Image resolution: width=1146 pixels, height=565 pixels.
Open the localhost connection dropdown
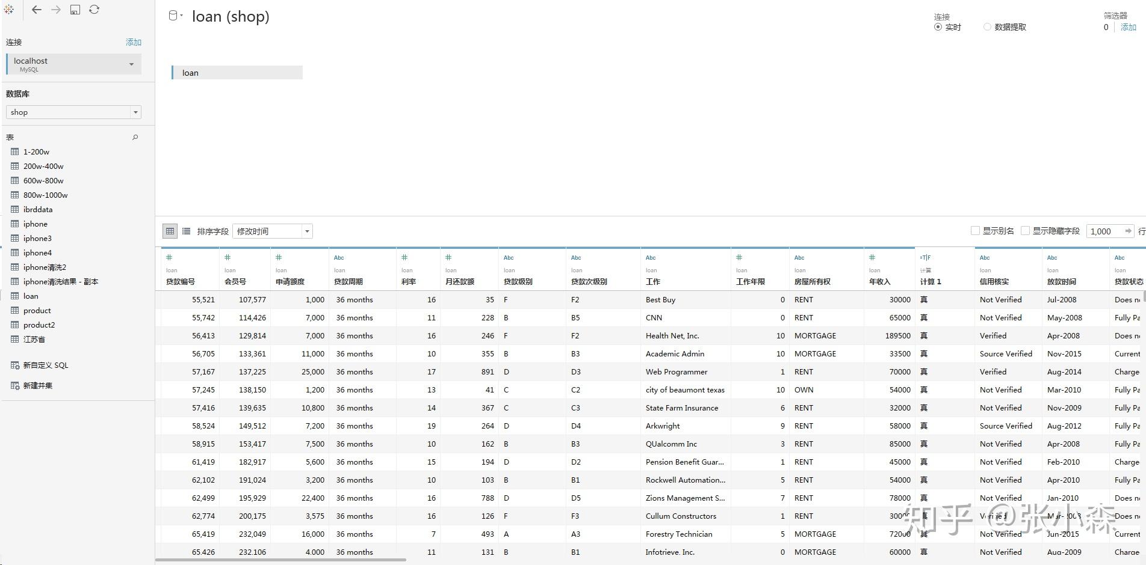point(132,64)
